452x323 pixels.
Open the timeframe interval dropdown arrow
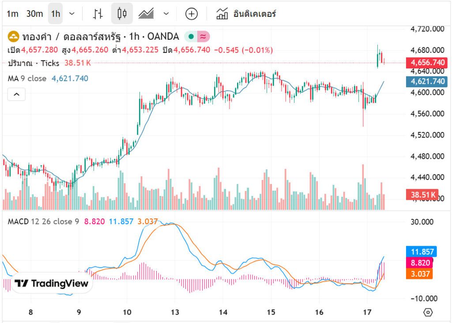point(72,14)
